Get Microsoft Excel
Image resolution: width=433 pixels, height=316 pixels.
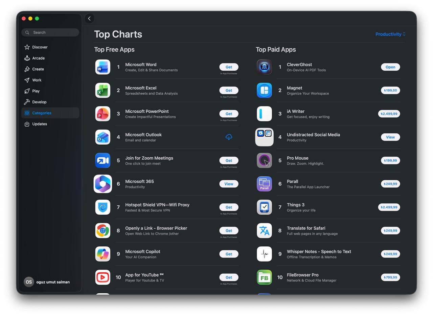pyautogui.click(x=229, y=90)
